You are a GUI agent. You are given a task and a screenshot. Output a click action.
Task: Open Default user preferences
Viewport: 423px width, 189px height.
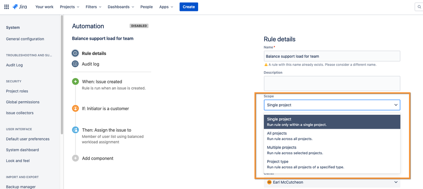coord(28,139)
